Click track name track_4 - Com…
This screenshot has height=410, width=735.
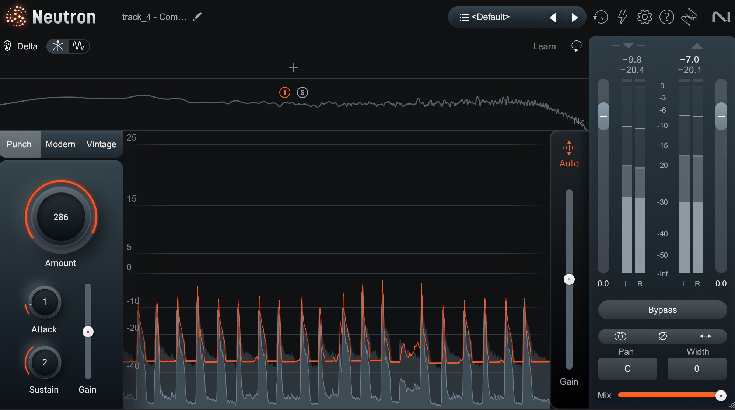pos(154,17)
